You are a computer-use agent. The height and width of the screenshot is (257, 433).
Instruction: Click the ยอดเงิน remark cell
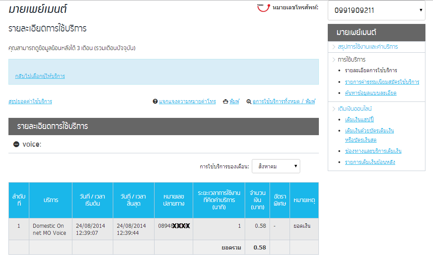[x=304, y=229]
